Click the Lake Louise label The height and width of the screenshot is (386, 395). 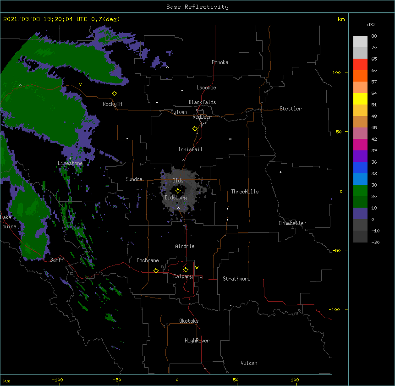[x=8, y=222]
